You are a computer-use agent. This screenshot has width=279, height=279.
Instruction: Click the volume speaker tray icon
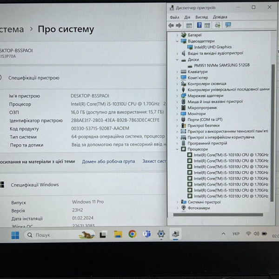point(256,233)
